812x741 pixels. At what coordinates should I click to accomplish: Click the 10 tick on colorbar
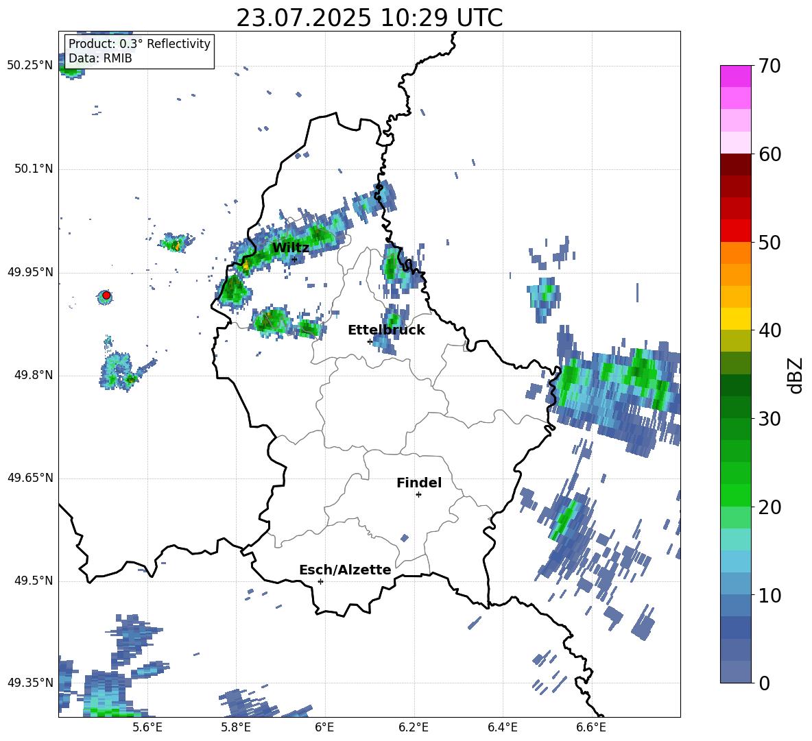(x=769, y=595)
